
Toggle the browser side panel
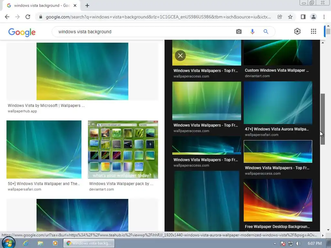click(303, 17)
